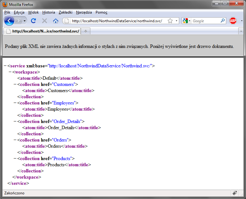Image resolution: width=246 pixels, height=199 pixels.
Task: Open the Narzędzia menu
Action: click(x=84, y=12)
